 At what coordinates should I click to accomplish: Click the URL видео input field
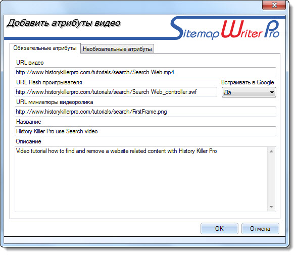click(145, 72)
